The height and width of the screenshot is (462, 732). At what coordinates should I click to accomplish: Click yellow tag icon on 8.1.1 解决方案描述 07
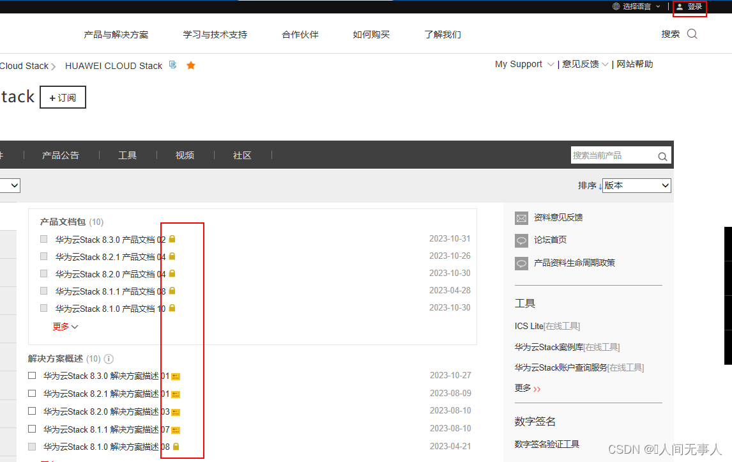tap(176, 430)
